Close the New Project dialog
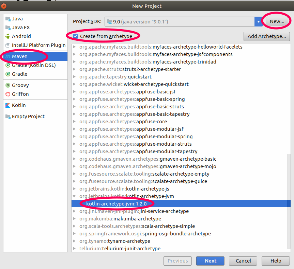The height and width of the screenshot is (269, 294). 4,6
